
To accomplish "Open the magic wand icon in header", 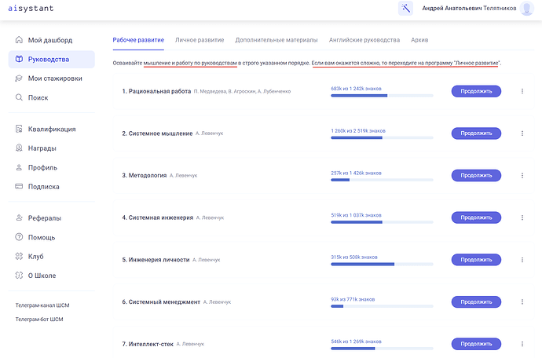I will pos(405,9).
